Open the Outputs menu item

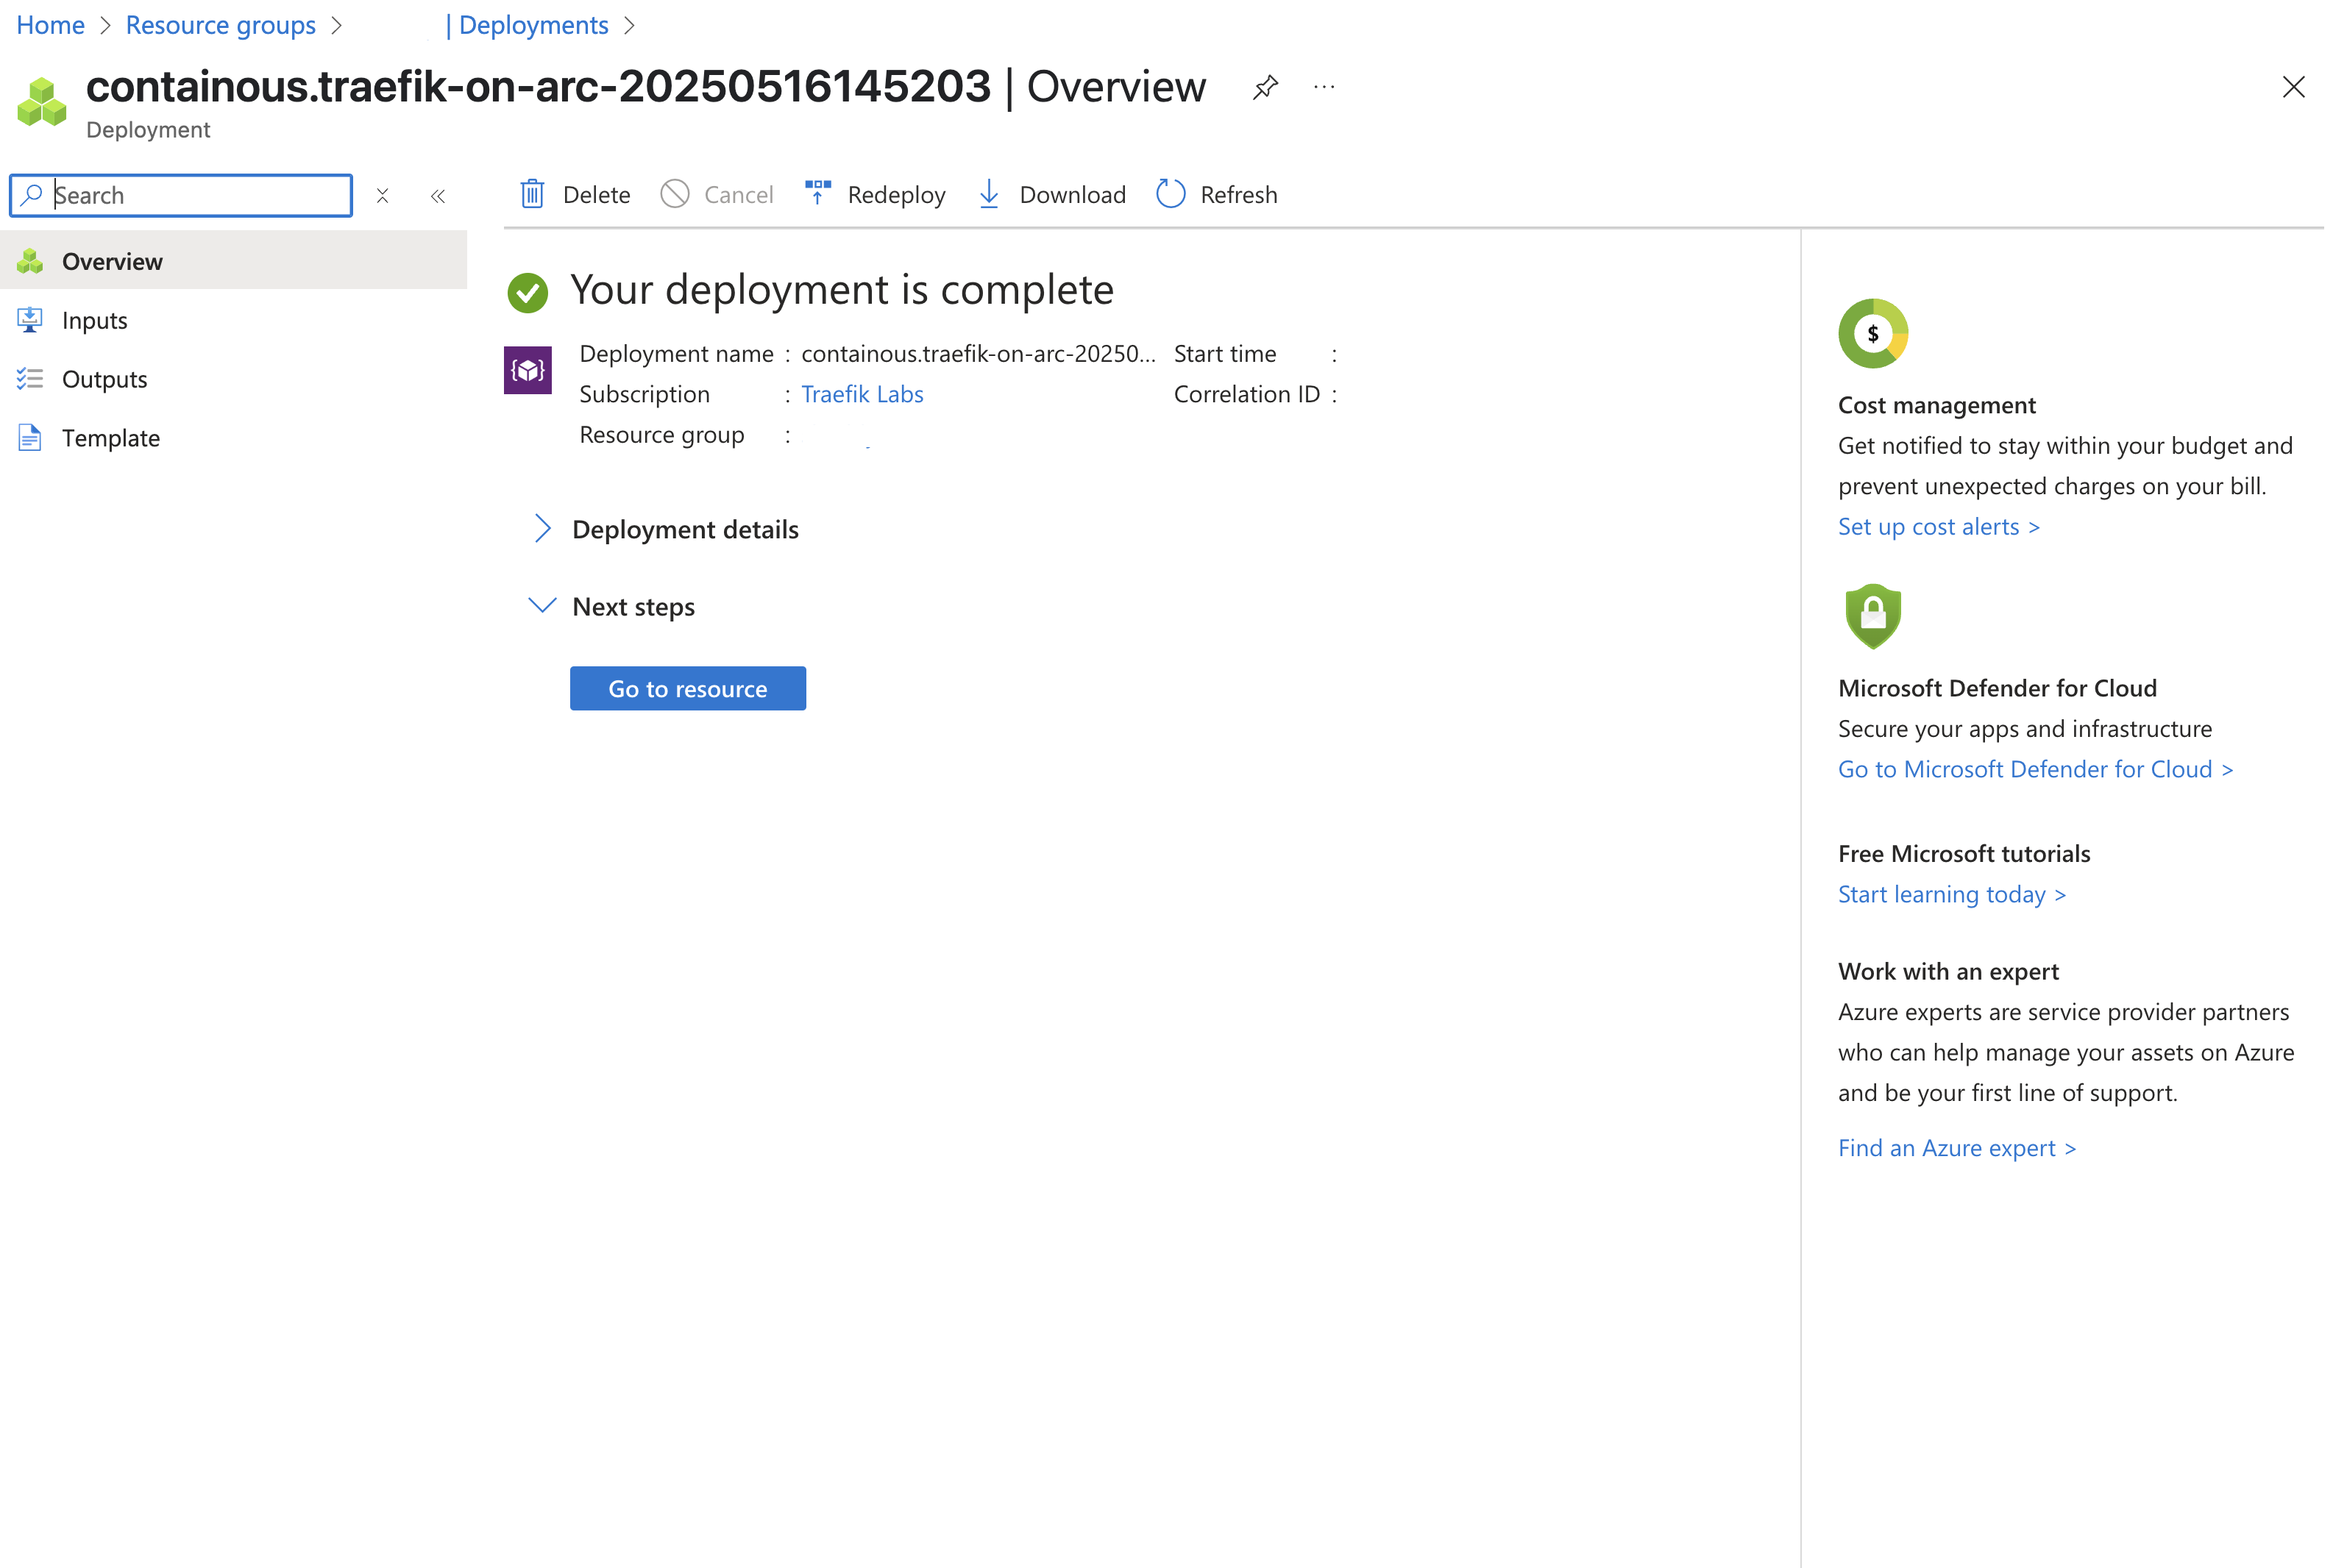tap(104, 380)
